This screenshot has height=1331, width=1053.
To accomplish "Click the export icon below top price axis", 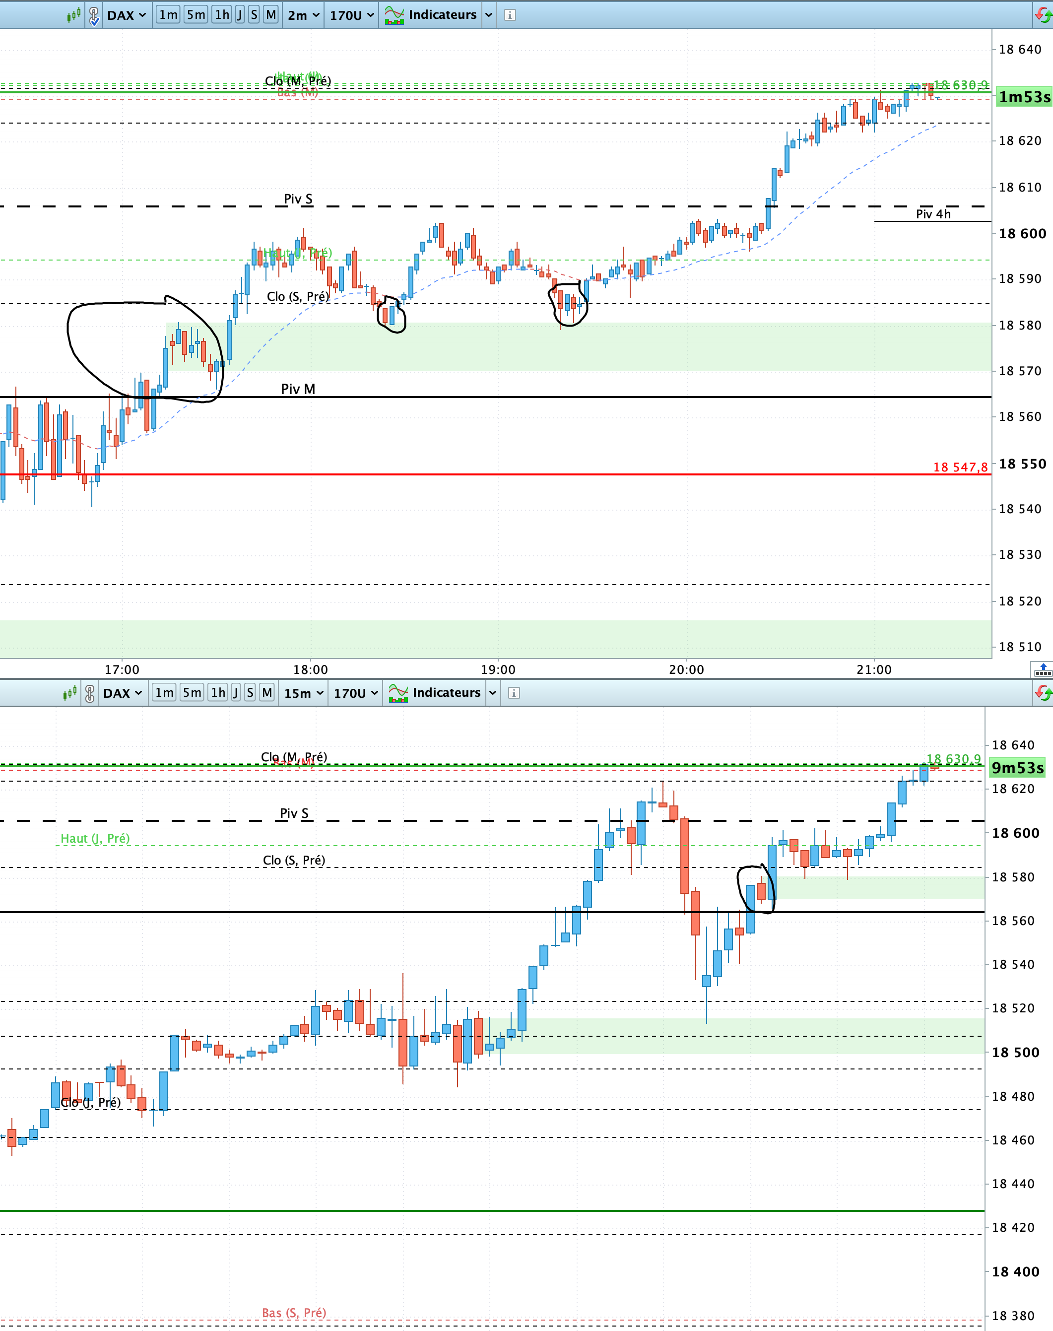I will 1042,669.
